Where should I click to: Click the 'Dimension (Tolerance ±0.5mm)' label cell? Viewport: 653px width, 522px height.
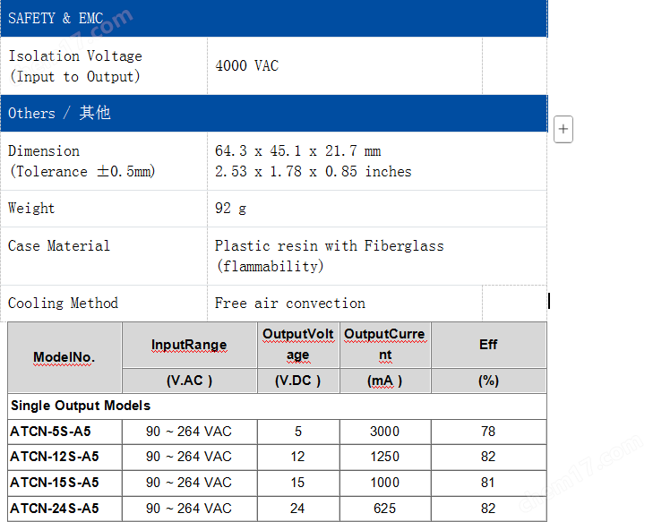click(x=104, y=161)
